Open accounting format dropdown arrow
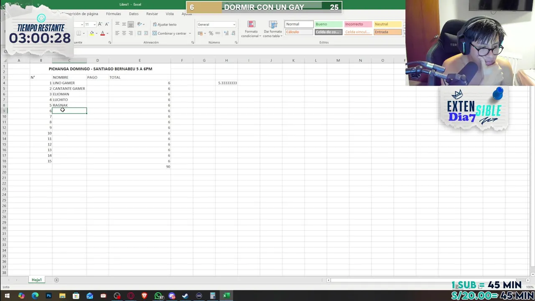Viewport: 535px width, 301px height. pyautogui.click(x=205, y=33)
